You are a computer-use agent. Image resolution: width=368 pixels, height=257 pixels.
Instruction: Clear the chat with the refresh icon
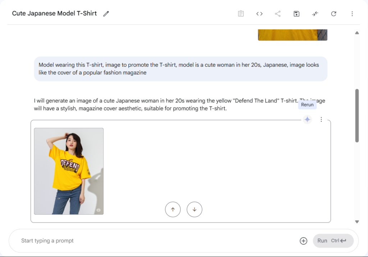(x=333, y=14)
